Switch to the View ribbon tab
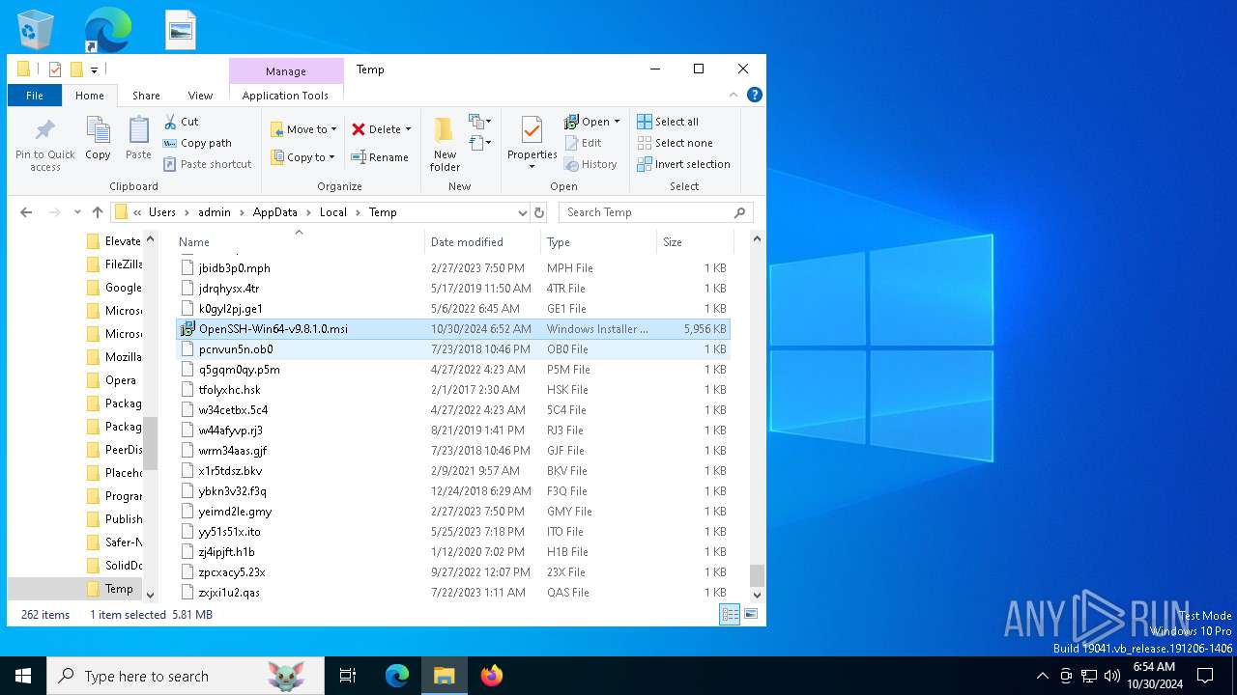The width and height of the screenshot is (1237, 695). 200,96
